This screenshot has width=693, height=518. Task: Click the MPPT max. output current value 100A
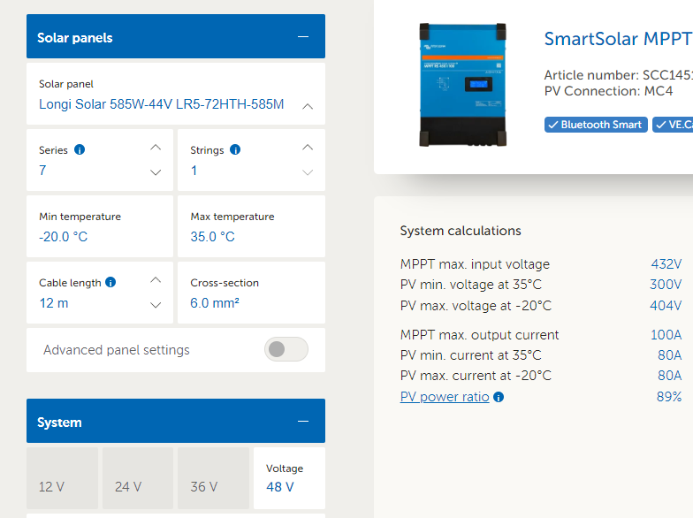coord(666,334)
